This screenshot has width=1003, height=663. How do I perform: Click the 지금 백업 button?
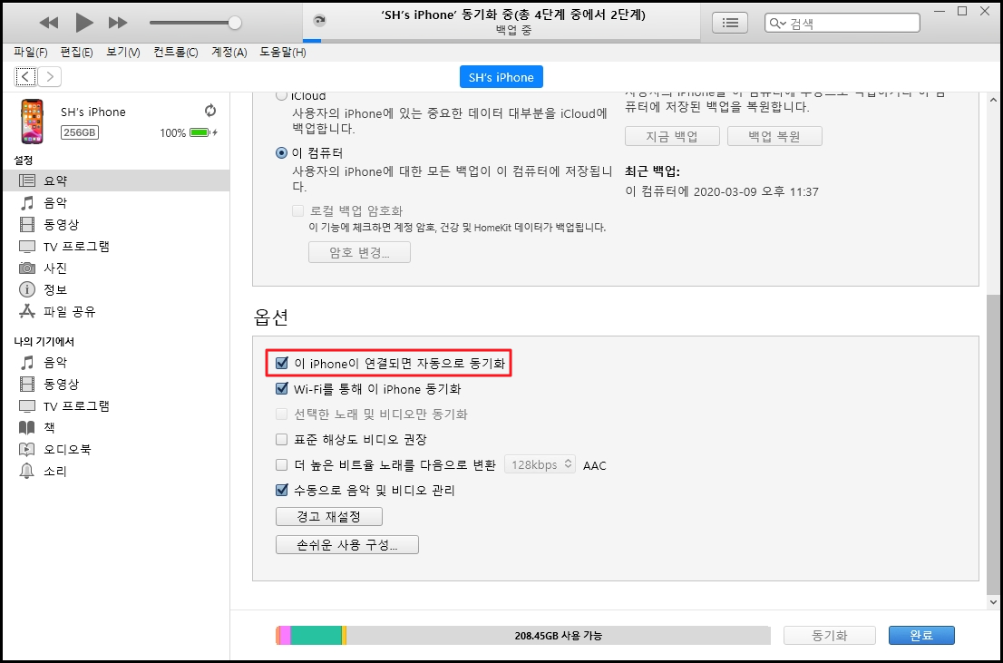(x=672, y=136)
